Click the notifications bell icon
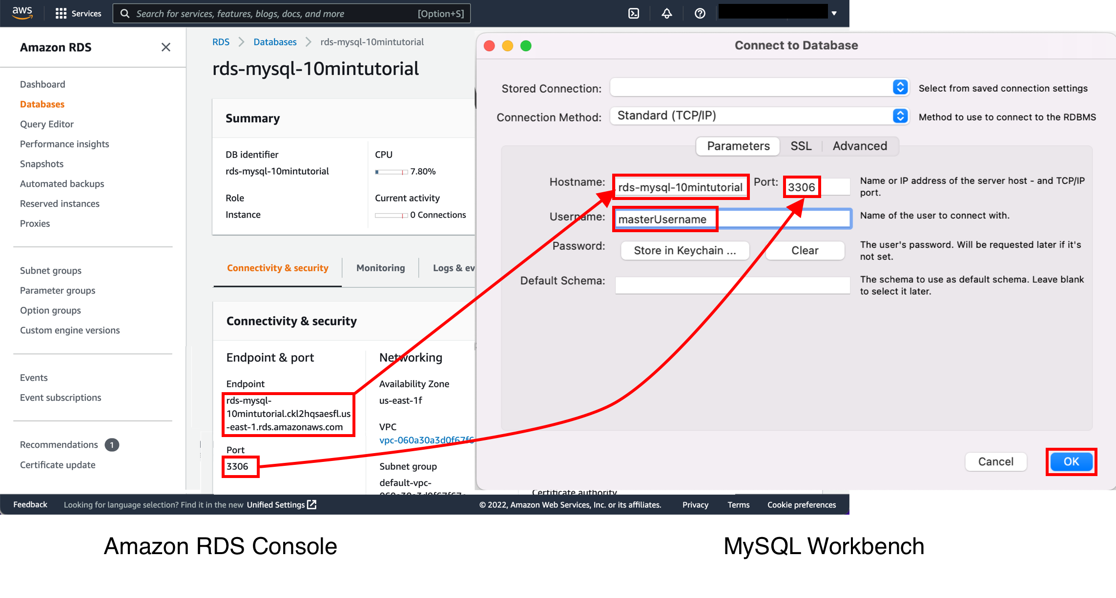This screenshot has width=1116, height=598. tap(666, 13)
